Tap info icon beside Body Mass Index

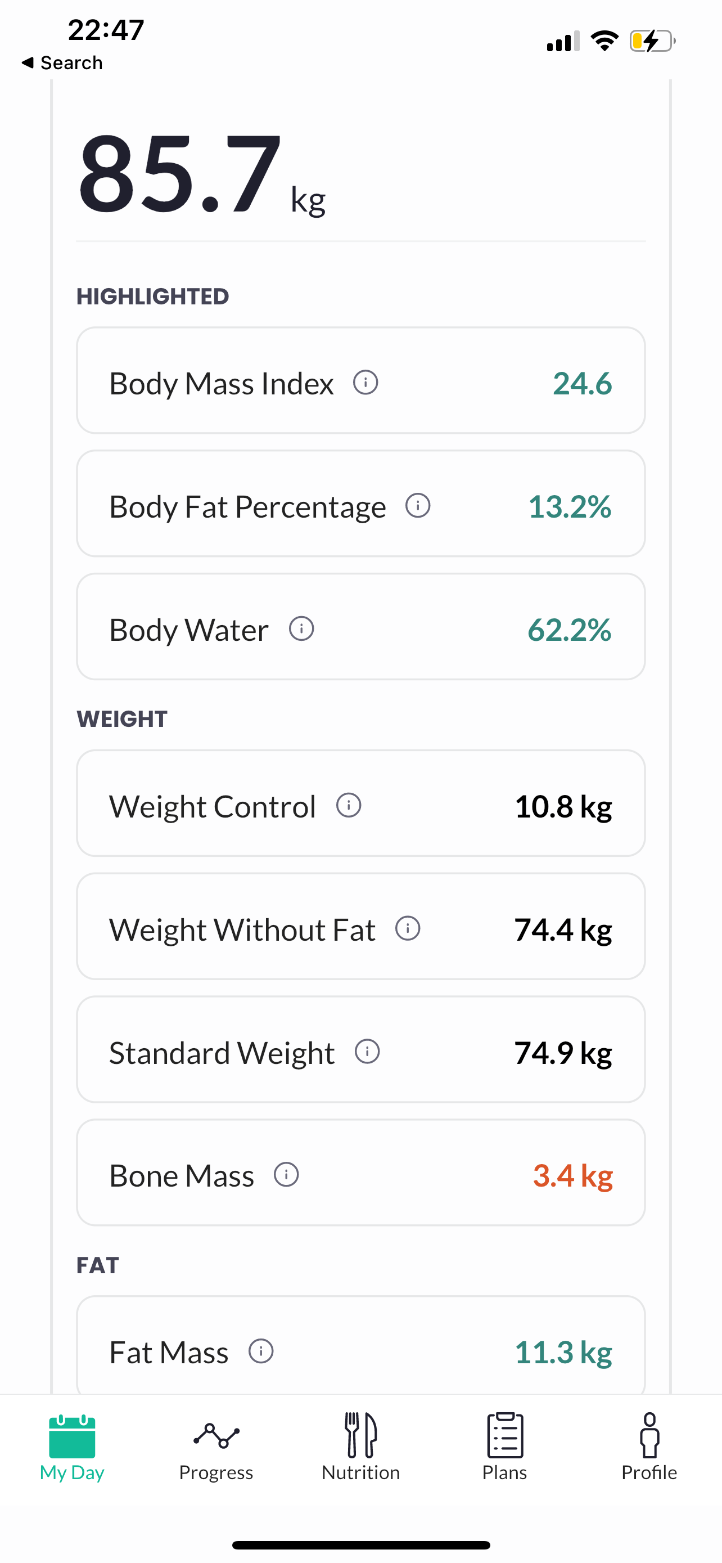[365, 382]
